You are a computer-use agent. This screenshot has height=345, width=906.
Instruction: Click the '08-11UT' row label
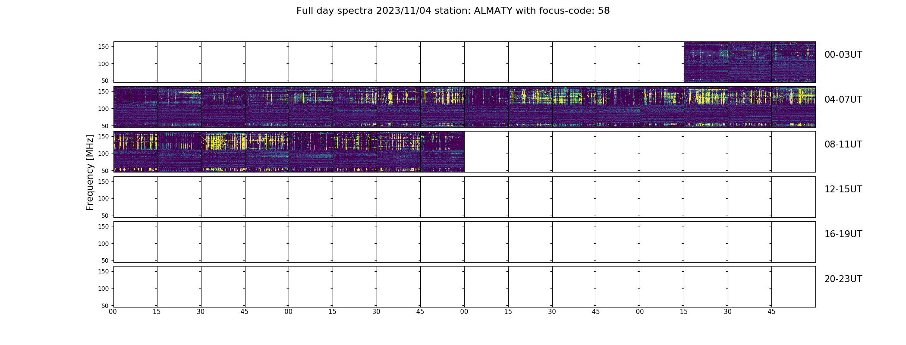843,144
